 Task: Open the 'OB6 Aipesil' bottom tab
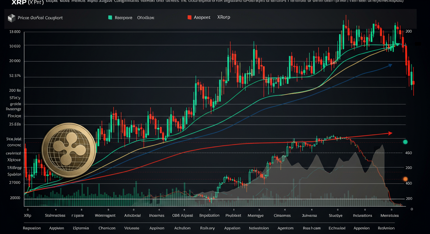[183, 215]
